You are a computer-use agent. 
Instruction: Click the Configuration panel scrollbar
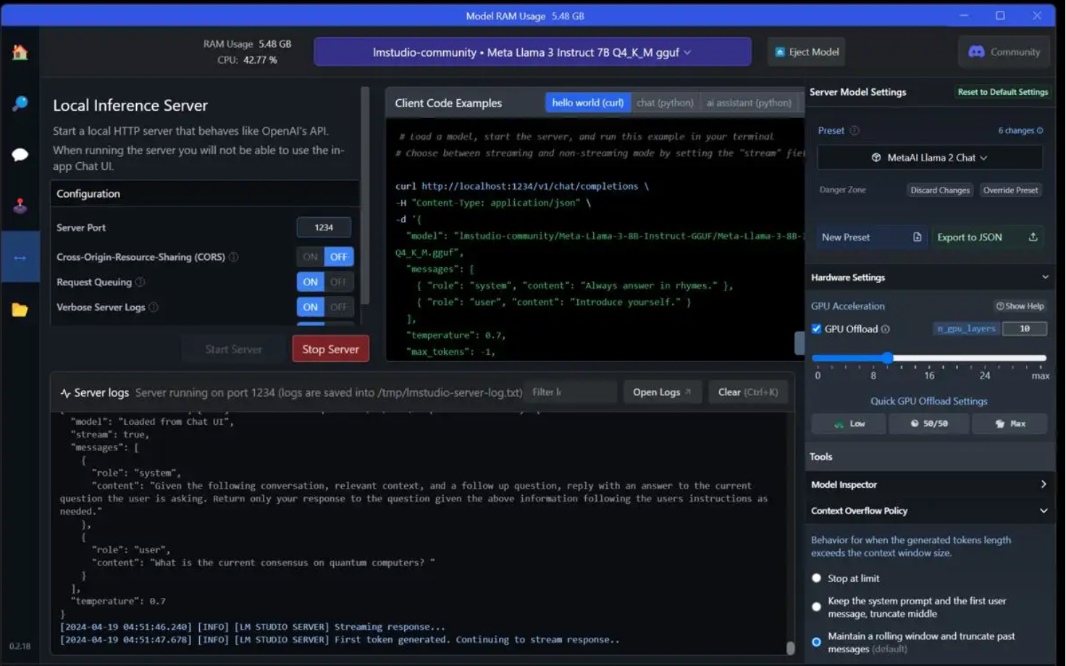click(x=365, y=195)
